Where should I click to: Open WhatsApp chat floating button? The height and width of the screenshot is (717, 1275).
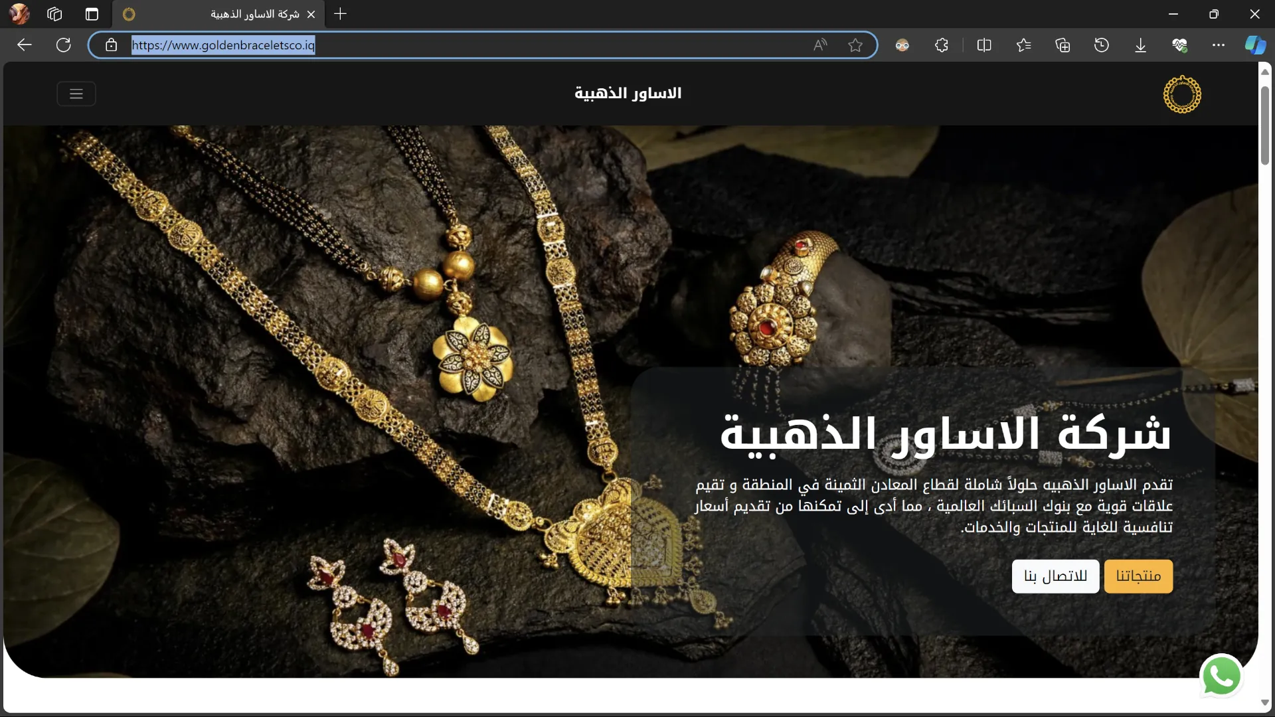1221,677
